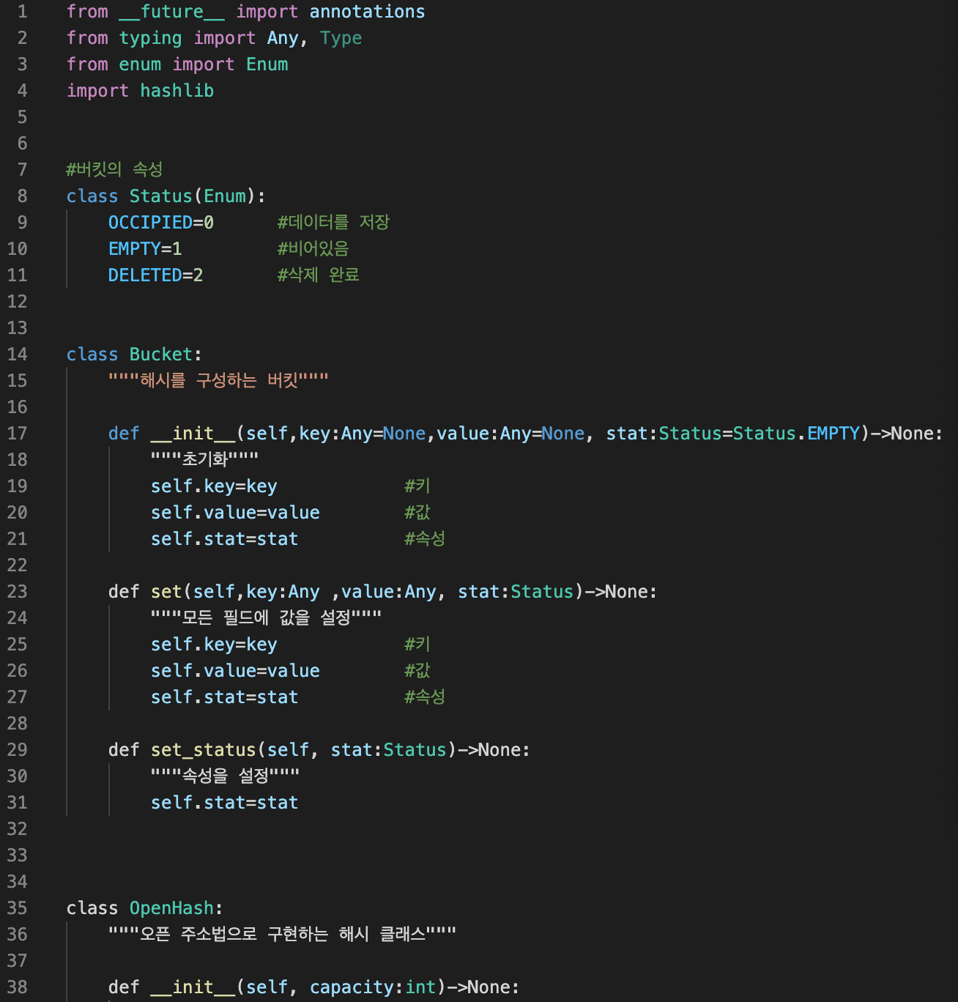Click the method name 'set_status'
This screenshot has height=1002, width=958.
[203, 750]
